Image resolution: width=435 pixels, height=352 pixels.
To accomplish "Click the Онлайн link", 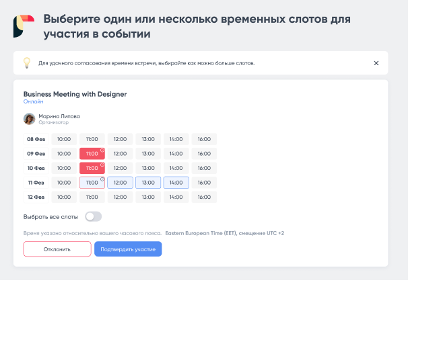I will point(33,101).
